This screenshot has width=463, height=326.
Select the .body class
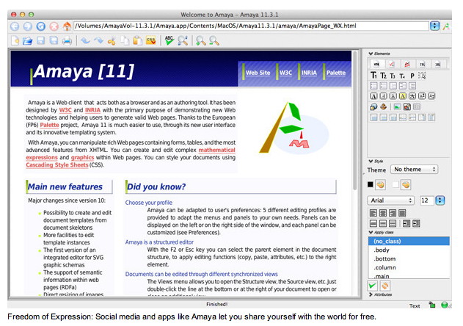tap(409, 250)
